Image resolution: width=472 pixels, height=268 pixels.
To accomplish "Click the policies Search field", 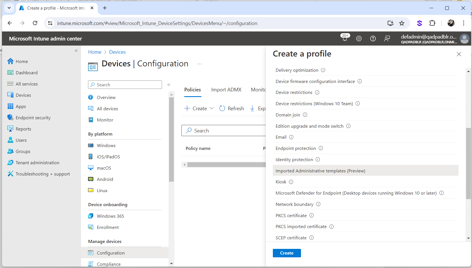I will tap(224, 130).
